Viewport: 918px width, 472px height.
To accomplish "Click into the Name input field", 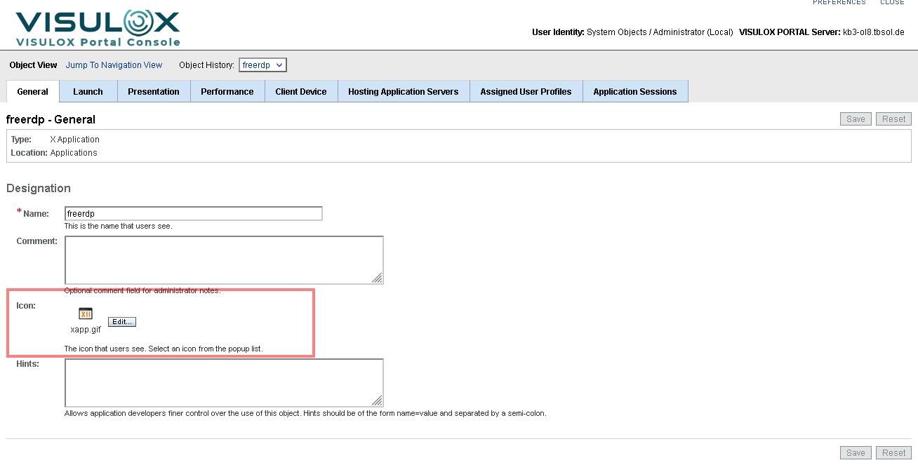I will pos(193,214).
